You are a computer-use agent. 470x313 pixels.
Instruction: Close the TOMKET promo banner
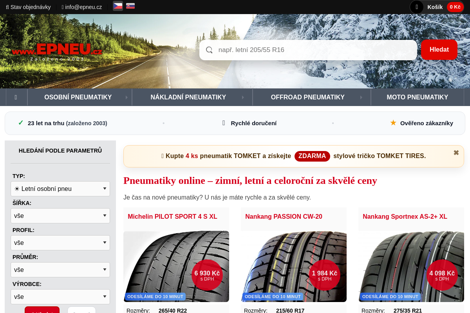(456, 153)
